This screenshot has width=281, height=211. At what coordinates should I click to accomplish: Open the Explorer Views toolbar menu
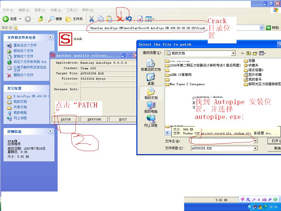150,19
